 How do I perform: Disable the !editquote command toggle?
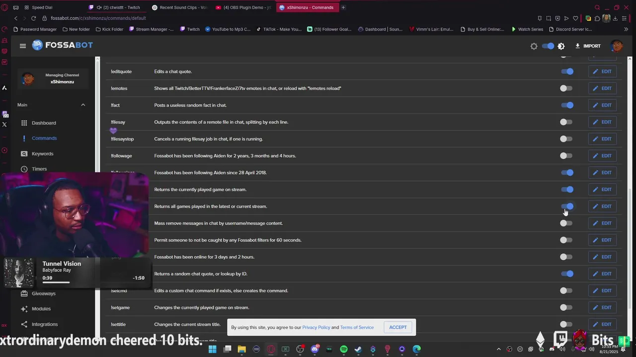[566, 71]
